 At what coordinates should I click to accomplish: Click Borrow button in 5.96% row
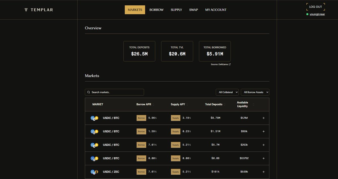[142, 118]
